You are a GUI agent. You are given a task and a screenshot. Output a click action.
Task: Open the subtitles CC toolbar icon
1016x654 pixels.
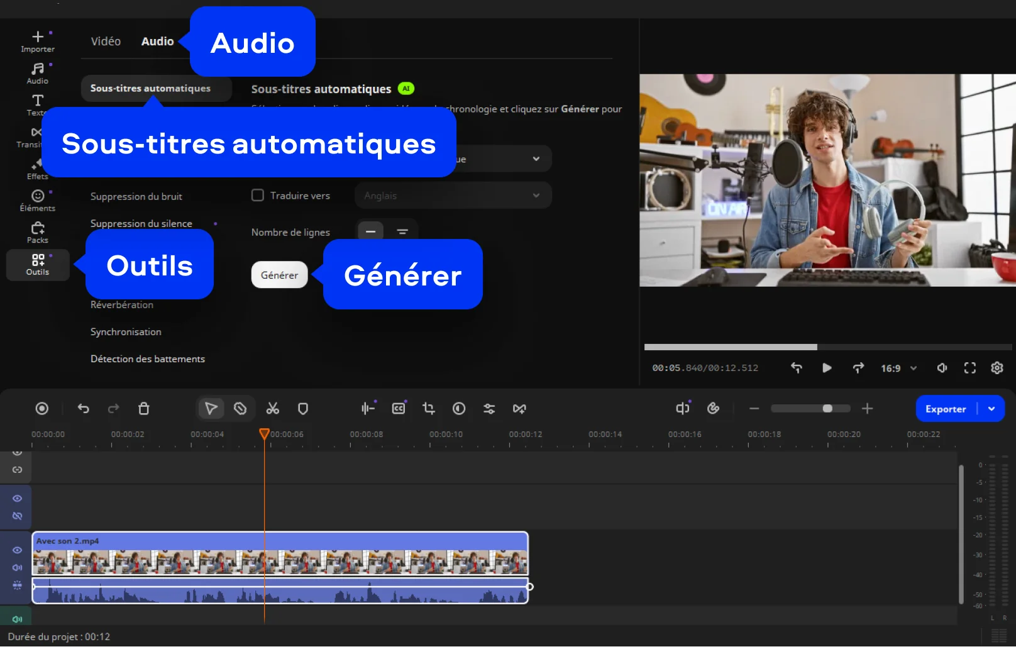click(399, 409)
